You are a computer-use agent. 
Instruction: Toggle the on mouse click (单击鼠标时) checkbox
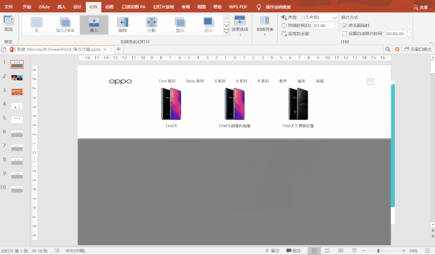345,25
